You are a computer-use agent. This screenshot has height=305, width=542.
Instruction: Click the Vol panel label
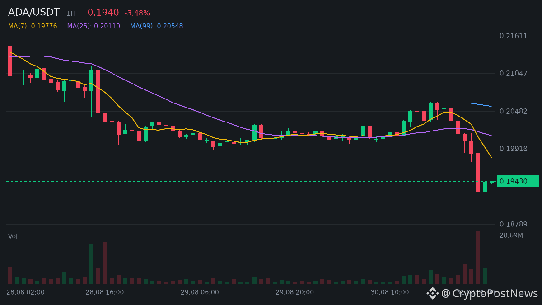(x=13, y=236)
